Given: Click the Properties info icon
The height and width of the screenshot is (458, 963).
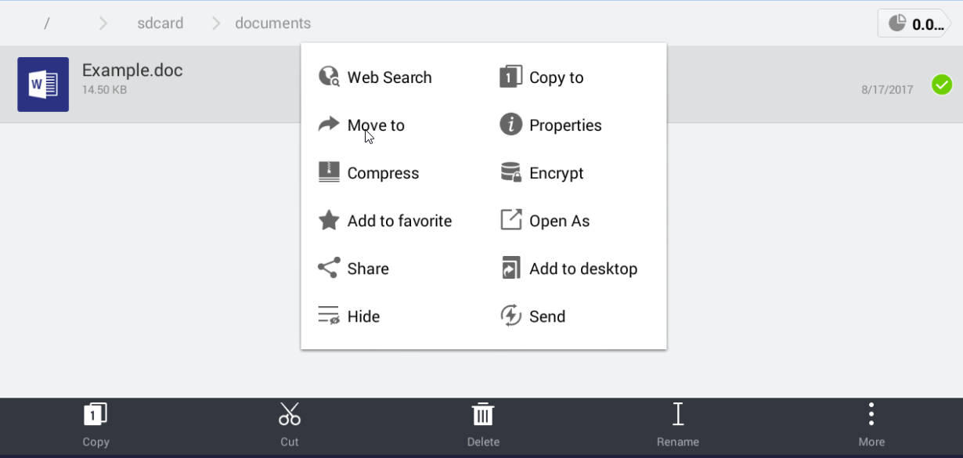Looking at the screenshot, I should 510,124.
